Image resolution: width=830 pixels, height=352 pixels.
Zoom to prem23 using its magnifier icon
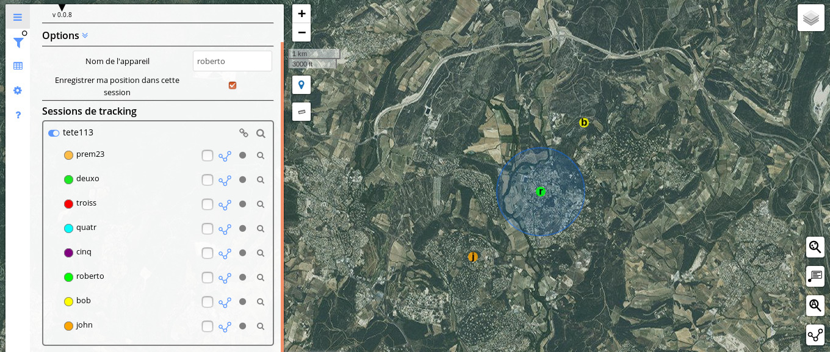[261, 156]
